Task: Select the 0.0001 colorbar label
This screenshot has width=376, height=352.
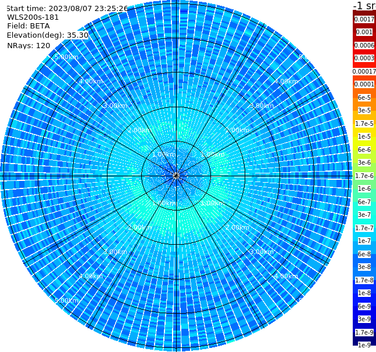Action: click(364, 84)
